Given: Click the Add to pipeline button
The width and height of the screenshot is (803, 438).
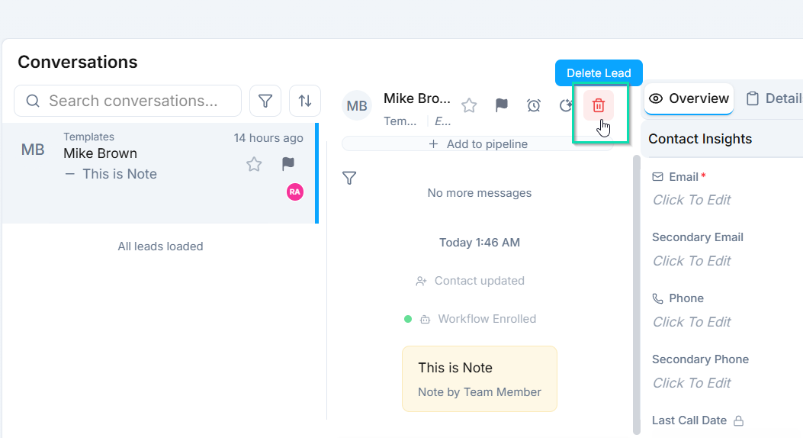Looking at the screenshot, I should [x=478, y=144].
